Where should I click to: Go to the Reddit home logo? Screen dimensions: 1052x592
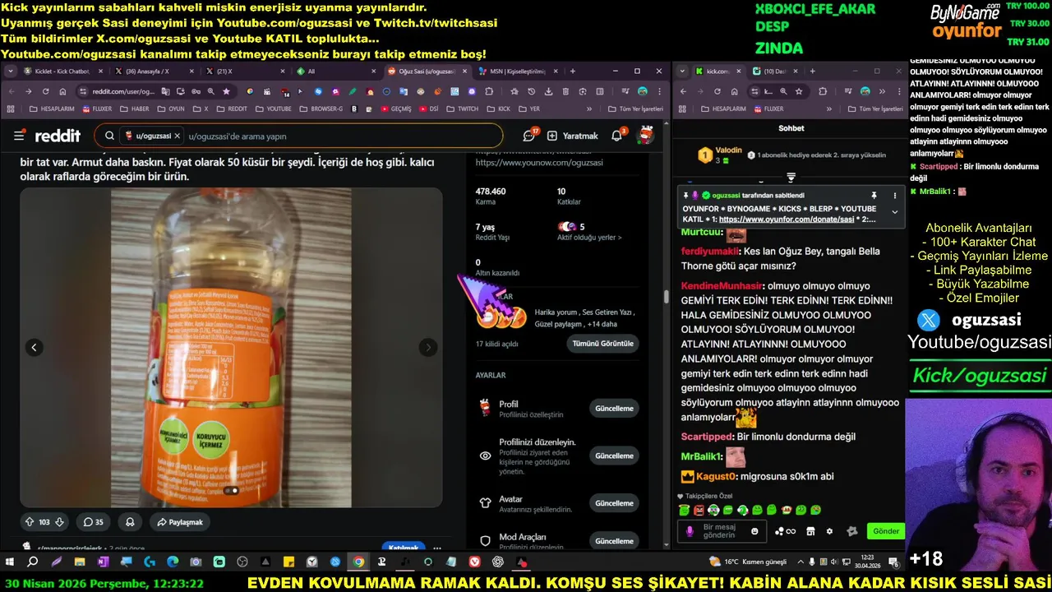click(58, 136)
